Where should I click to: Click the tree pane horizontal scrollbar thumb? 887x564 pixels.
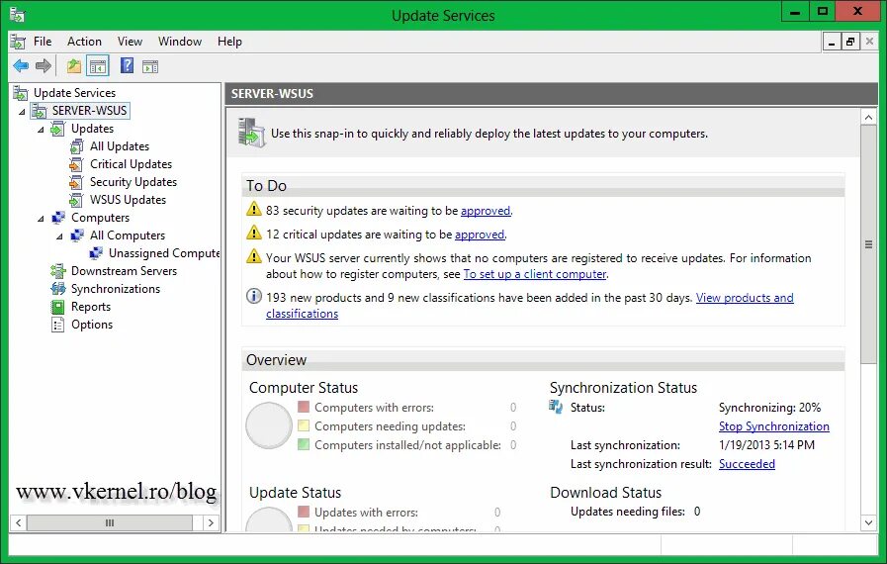[x=110, y=522]
